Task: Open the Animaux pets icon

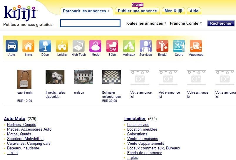Action: [x=129, y=46]
